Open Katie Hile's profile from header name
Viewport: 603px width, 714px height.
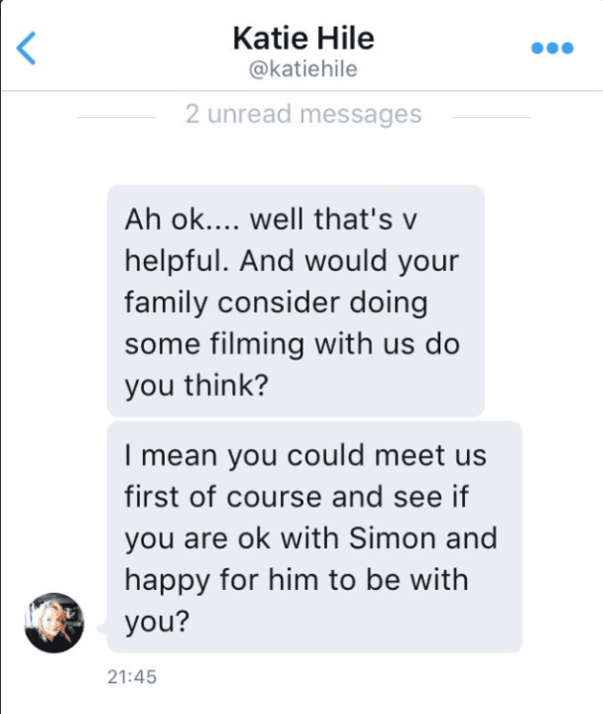coord(303,39)
